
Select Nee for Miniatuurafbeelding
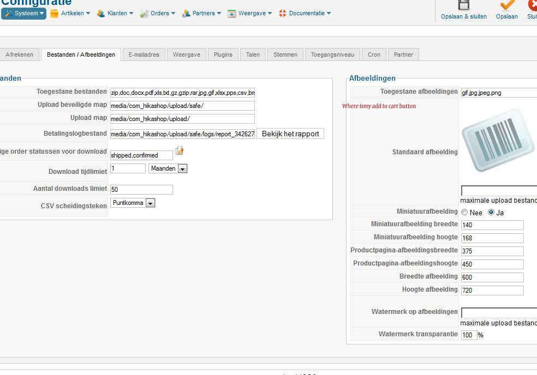tap(464, 212)
